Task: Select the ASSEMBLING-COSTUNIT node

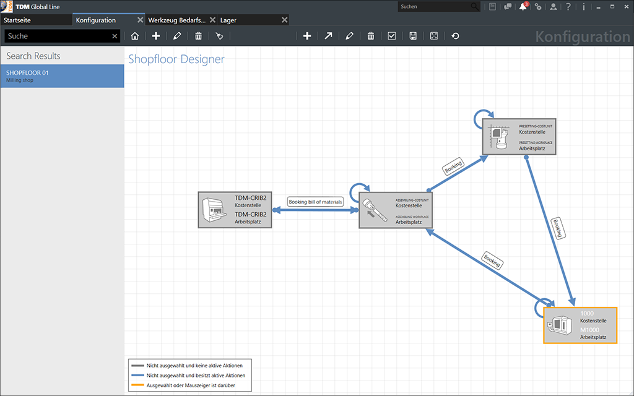Action: 396,210
